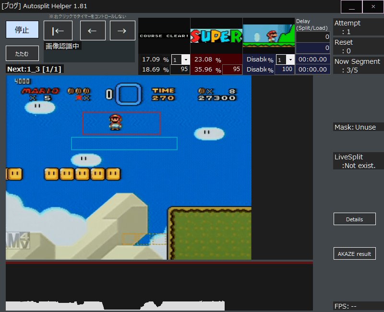384x312 pixels.
Task: Click the Attempt : 1 counter
Action: [348, 27]
